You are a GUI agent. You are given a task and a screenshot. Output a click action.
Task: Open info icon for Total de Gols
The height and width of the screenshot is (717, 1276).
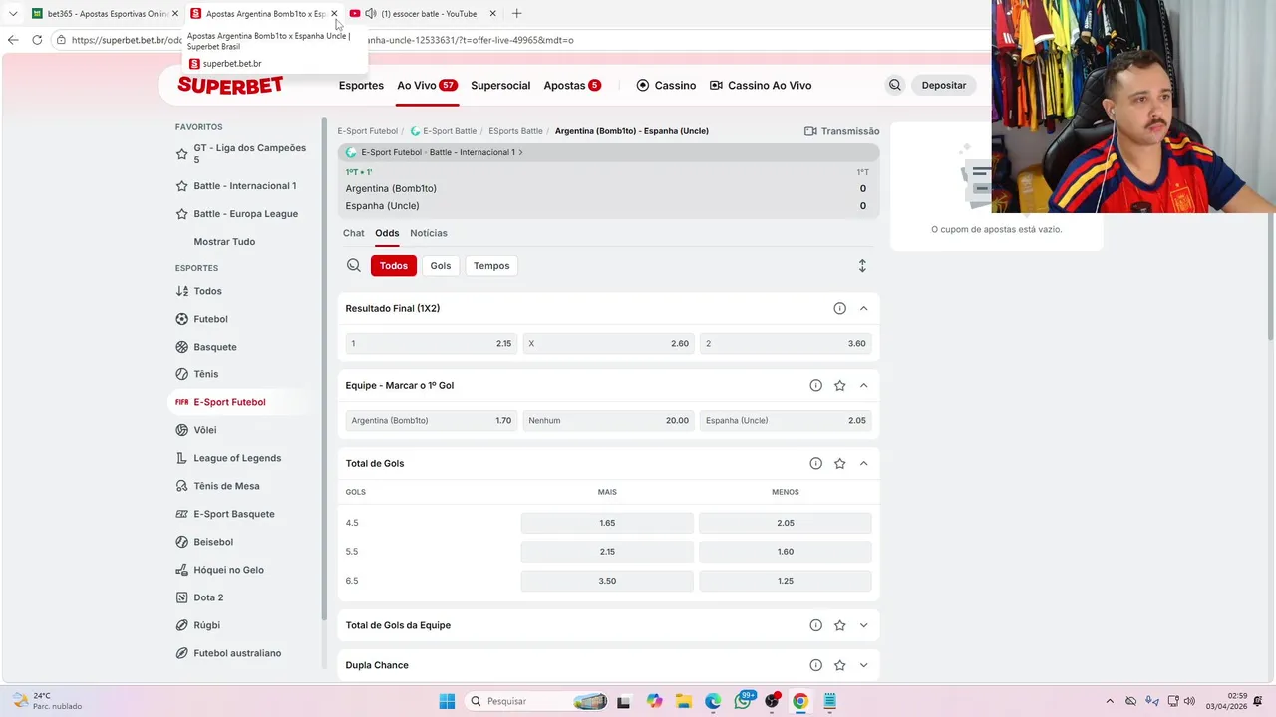pyautogui.click(x=815, y=463)
